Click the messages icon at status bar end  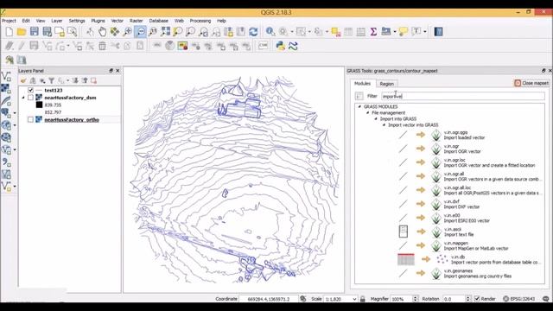click(x=546, y=299)
